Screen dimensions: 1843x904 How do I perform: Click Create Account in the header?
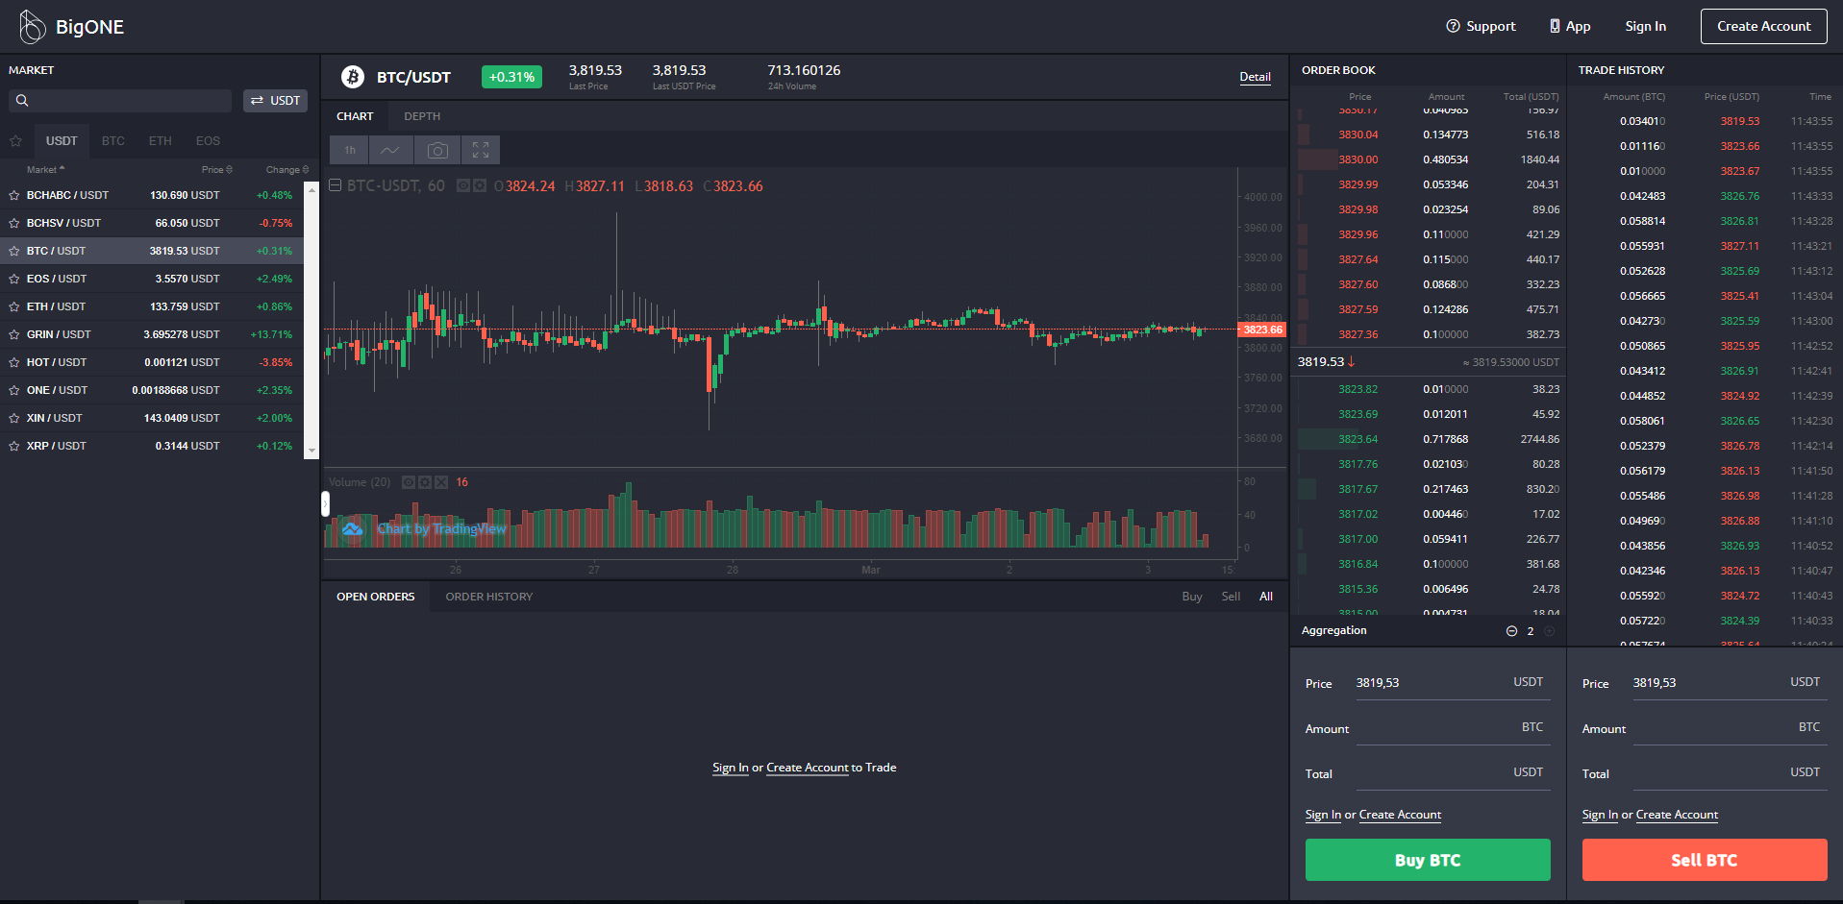pyautogui.click(x=1764, y=26)
